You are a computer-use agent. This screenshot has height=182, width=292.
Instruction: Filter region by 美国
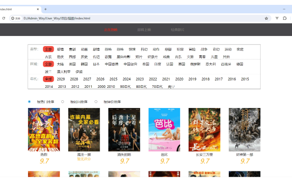click(72, 64)
